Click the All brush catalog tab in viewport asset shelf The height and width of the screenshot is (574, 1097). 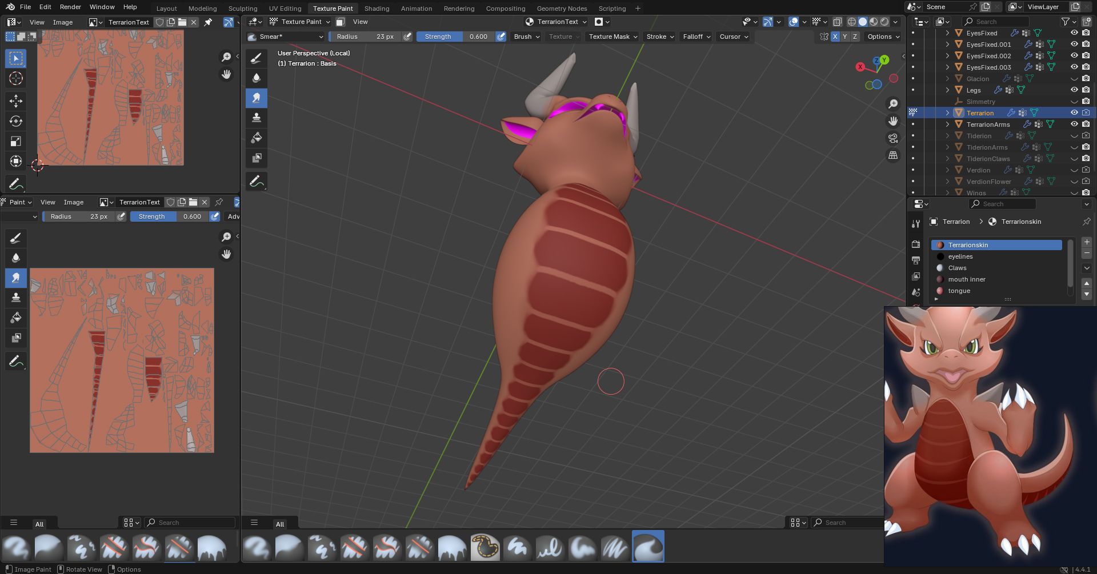[x=280, y=524]
